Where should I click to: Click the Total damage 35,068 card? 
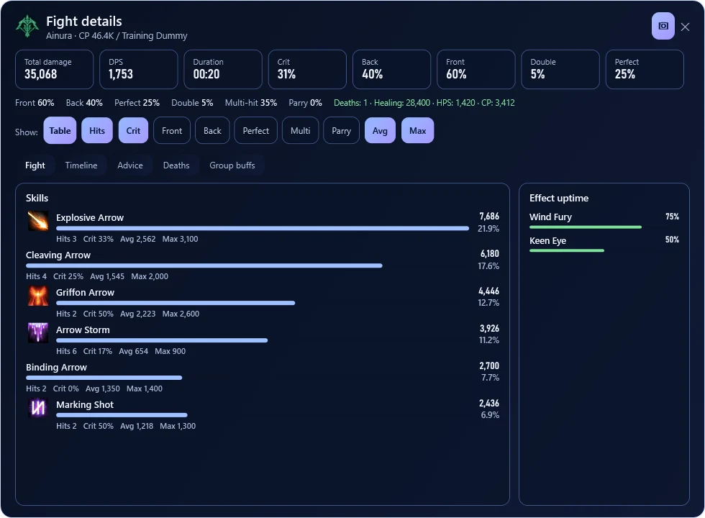55,69
